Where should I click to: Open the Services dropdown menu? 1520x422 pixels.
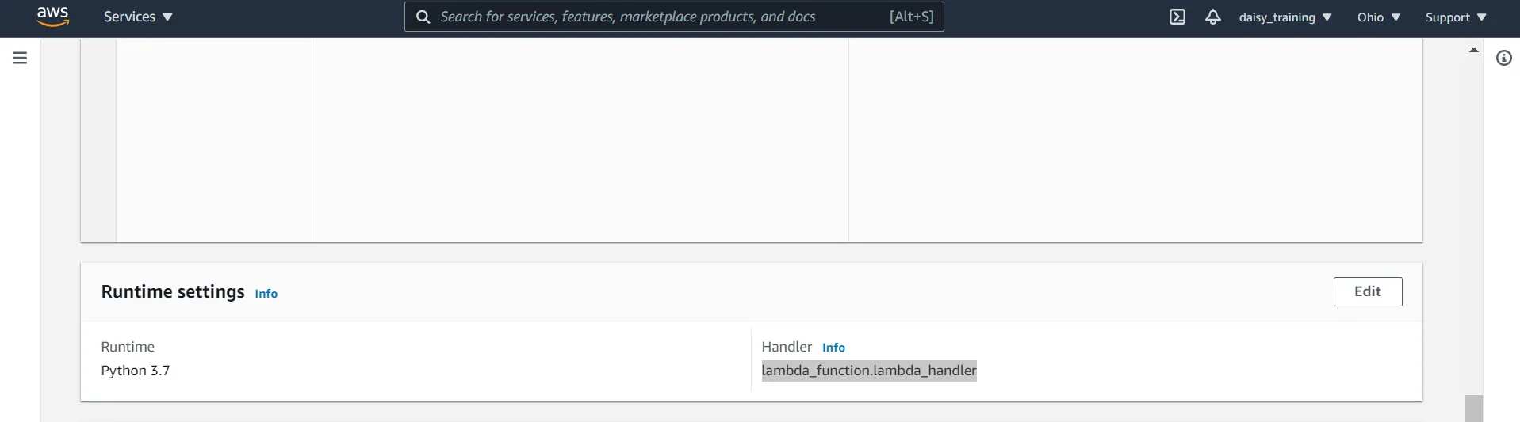click(138, 17)
